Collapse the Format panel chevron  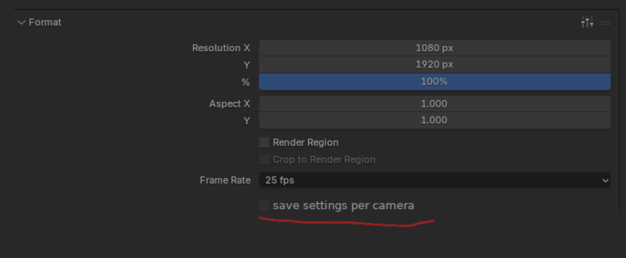[21, 22]
